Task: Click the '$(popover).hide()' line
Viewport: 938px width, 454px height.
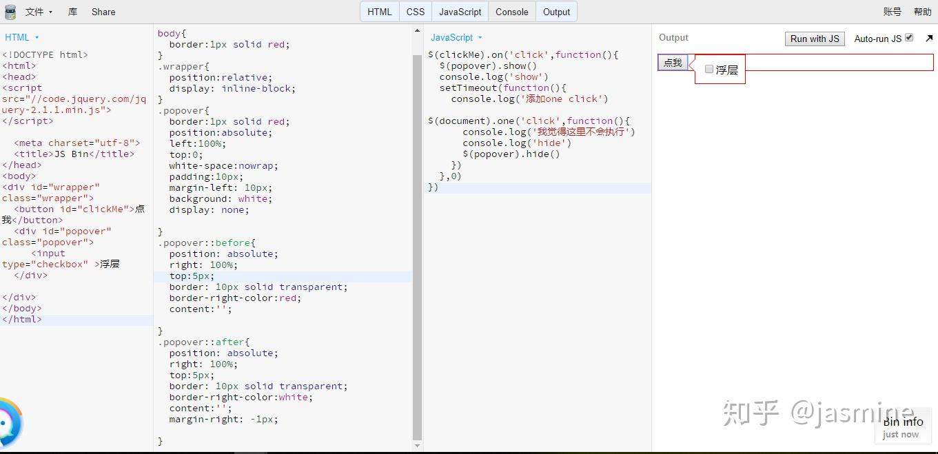Action: pyautogui.click(x=511, y=154)
